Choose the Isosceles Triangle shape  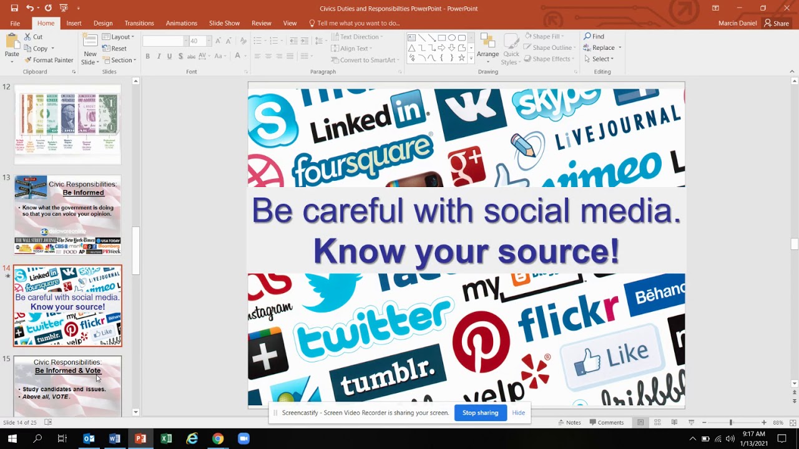(412, 48)
